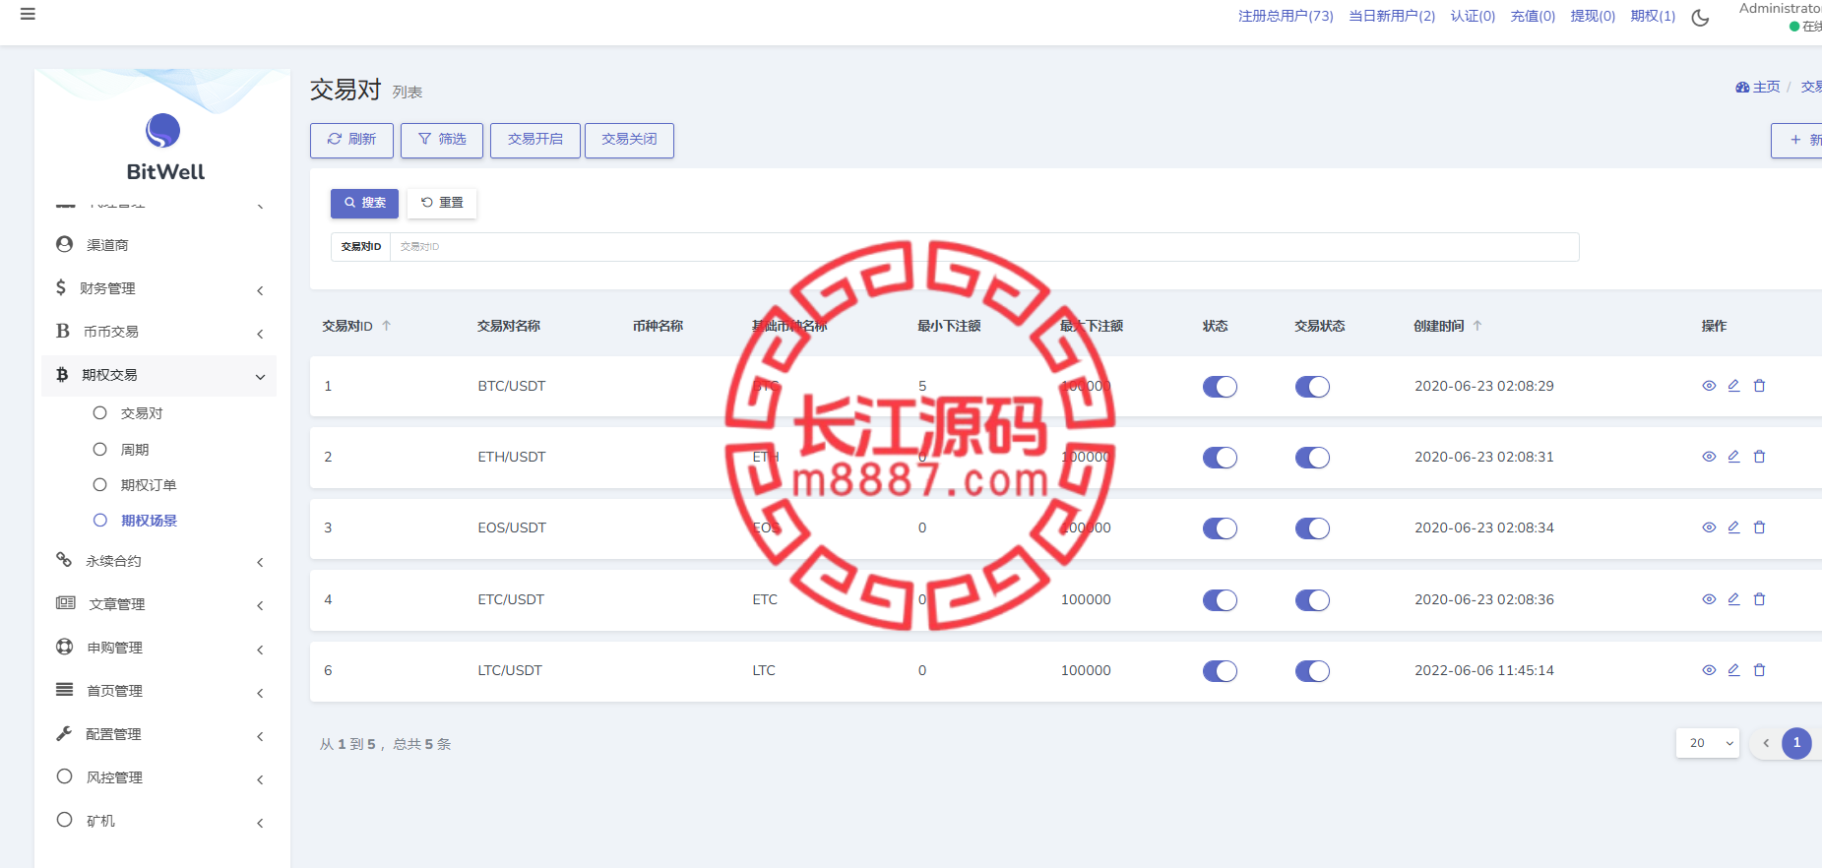Toggle 交易状态 switch for ETC/USDT
The height and width of the screenshot is (868, 1822).
(1312, 600)
